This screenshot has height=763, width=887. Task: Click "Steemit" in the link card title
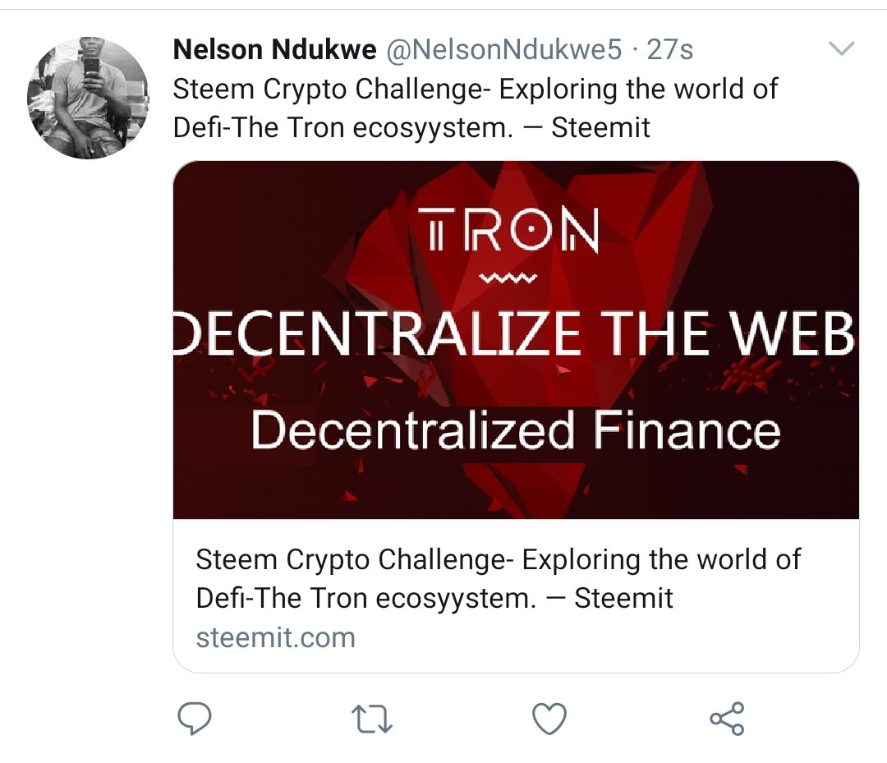point(623,598)
